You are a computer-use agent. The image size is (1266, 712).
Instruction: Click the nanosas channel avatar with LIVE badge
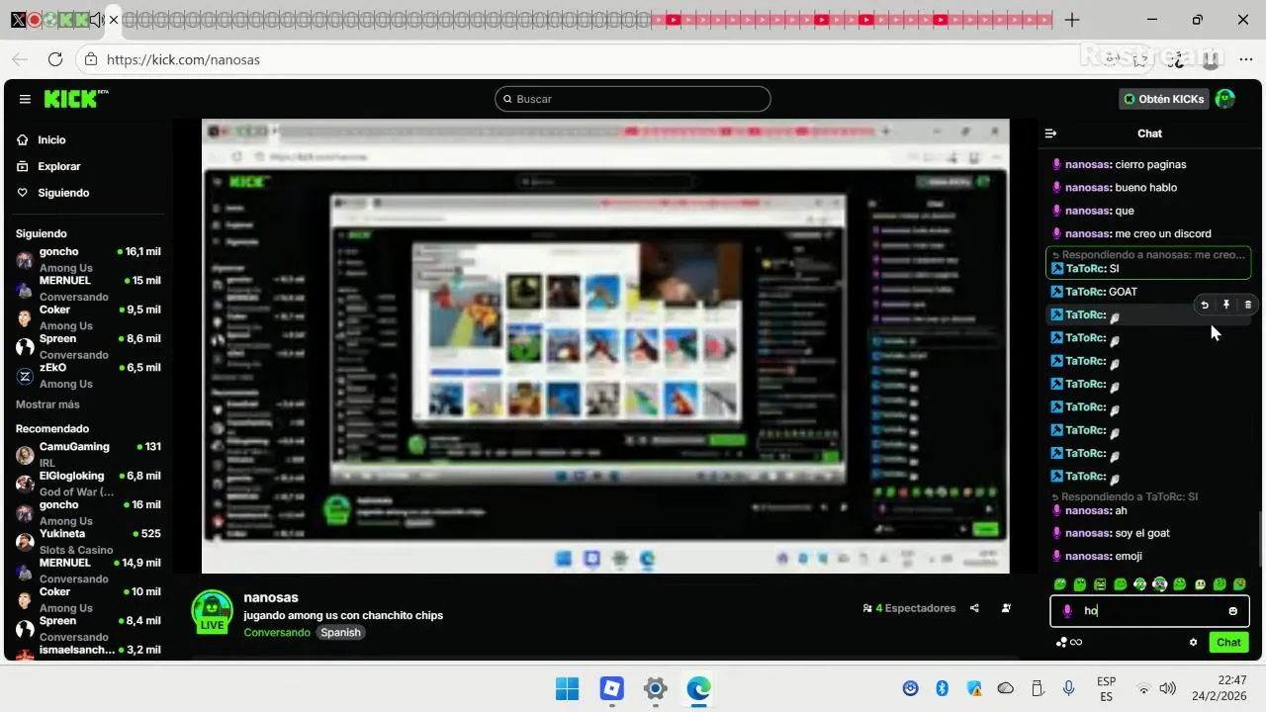click(x=212, y=612)
